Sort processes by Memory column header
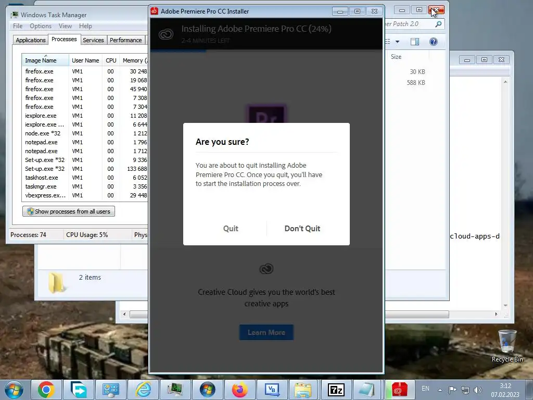This screenshot has width=533, height=400. 134,60
